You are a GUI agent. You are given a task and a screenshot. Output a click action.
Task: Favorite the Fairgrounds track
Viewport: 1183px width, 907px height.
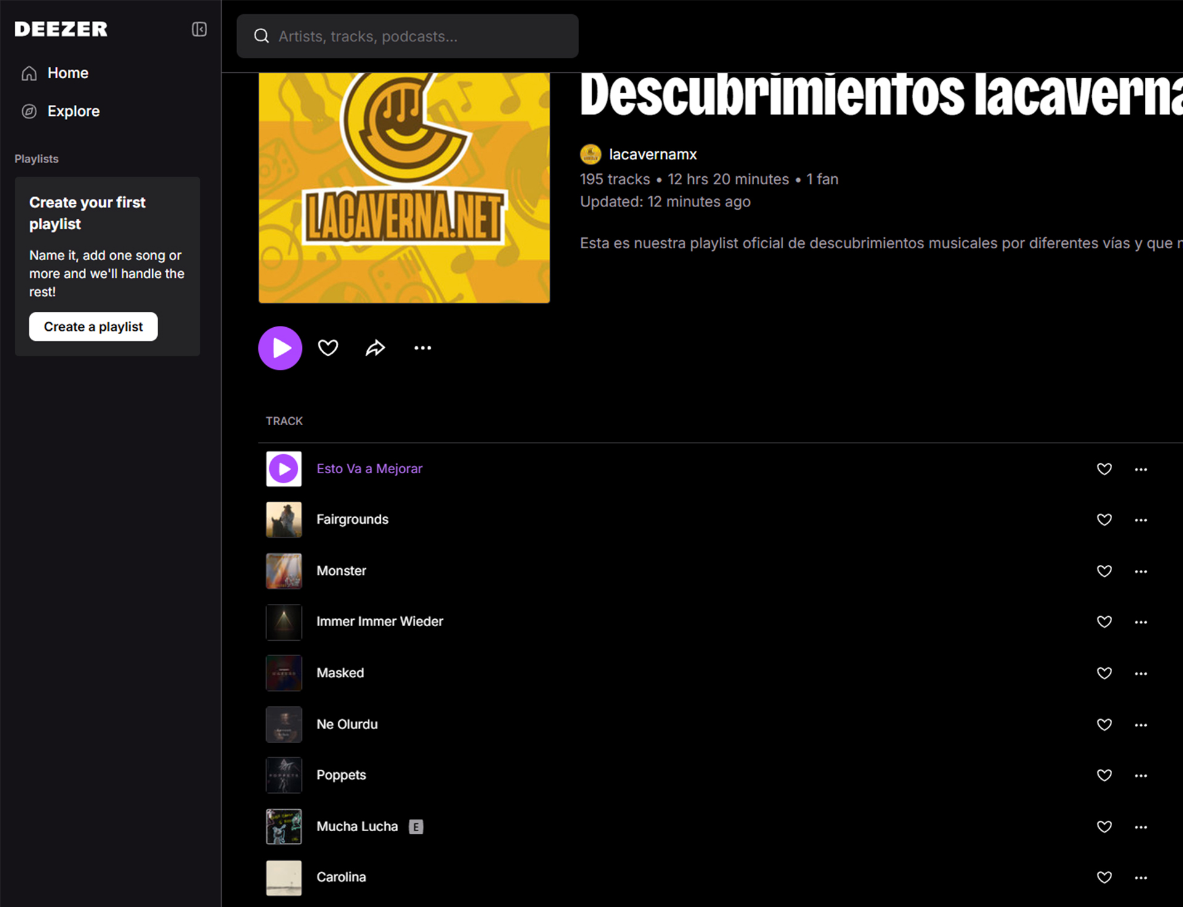1104,519
